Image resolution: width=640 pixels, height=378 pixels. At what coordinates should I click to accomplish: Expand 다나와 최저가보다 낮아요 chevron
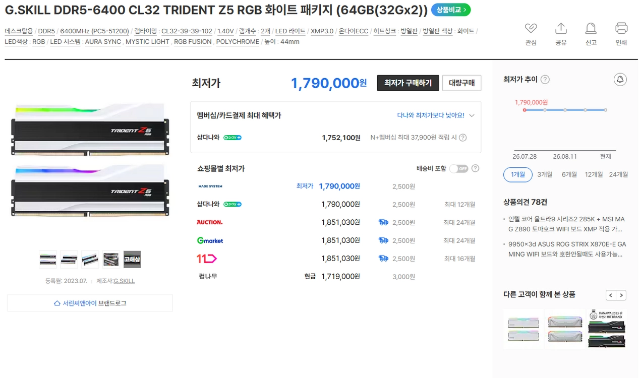[x=472, y=115]
